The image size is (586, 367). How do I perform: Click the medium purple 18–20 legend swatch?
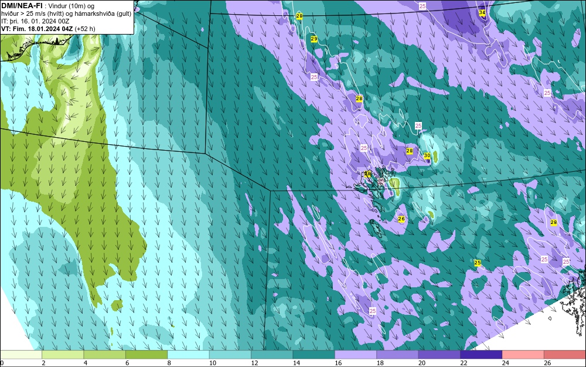398,355
